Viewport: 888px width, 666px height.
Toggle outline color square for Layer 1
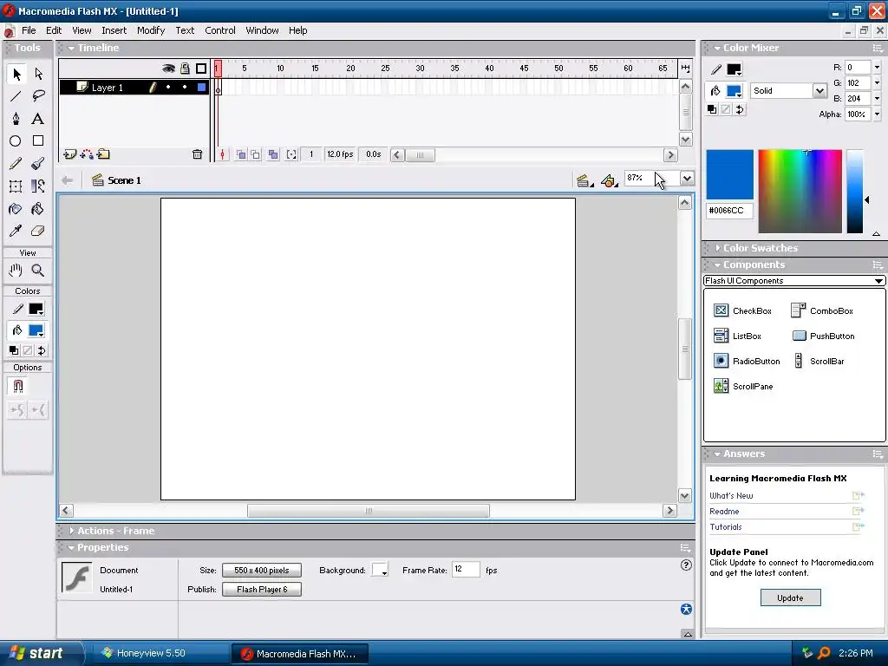pos(201,88)
